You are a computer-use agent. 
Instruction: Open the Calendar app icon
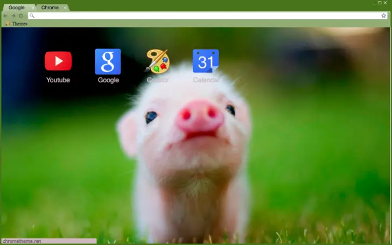click(x=206, y=61)
